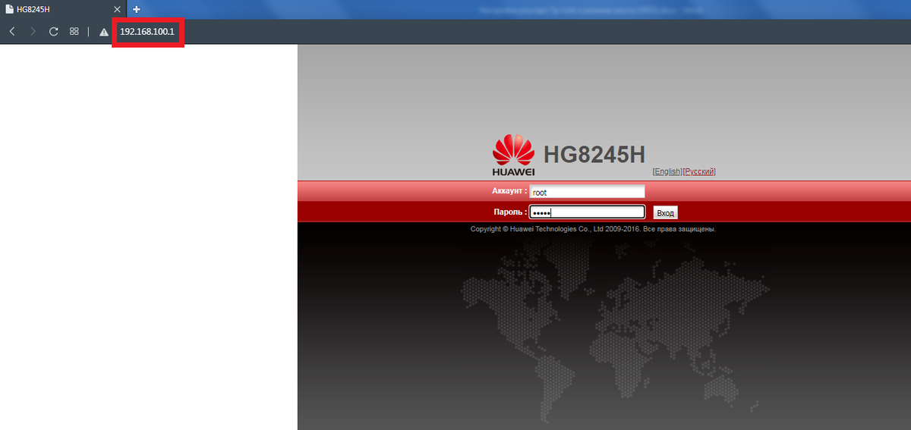Click the 192.168.100.1 address bar
Viewport: 911px width, 430px height.
pos(147,32)
